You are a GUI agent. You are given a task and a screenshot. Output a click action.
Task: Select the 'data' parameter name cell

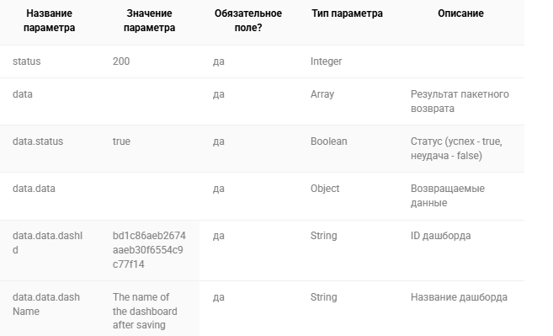click(23, 94)
